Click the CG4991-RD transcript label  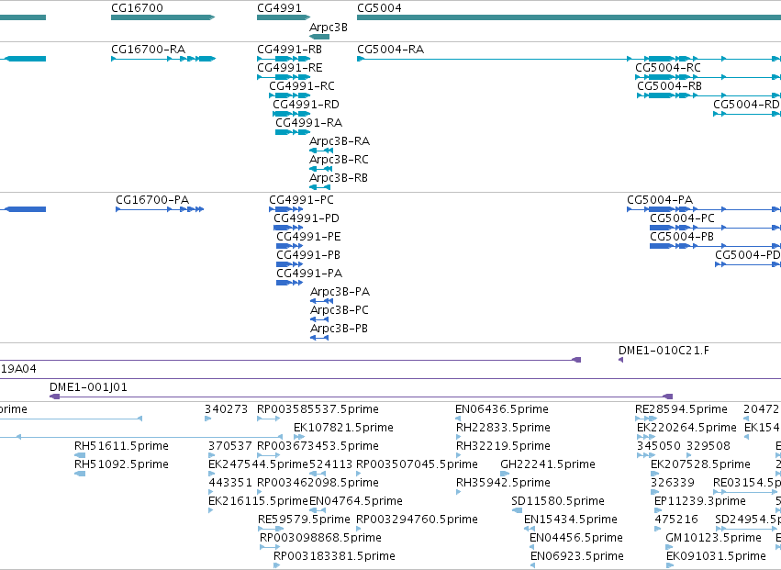pos(306,105)
